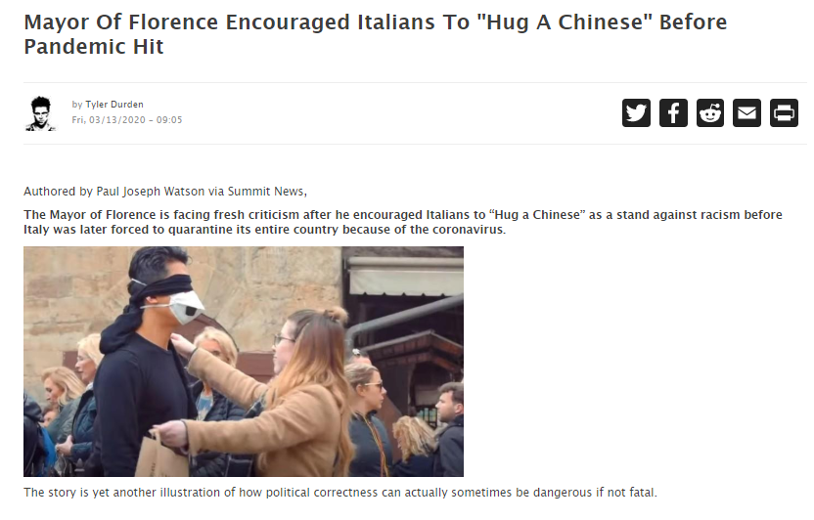Click the "by" label before author name
Viewport: 814px width, 520px height.
[77, 105]
